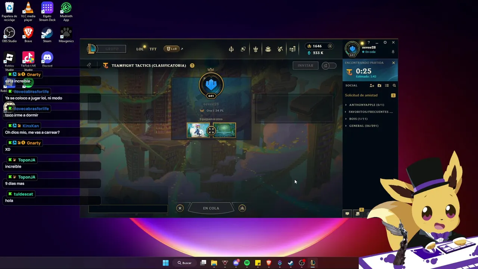Open the missions icon with badge 7
Viewport: 478px width, 269px height.
[x=358, y=213]
